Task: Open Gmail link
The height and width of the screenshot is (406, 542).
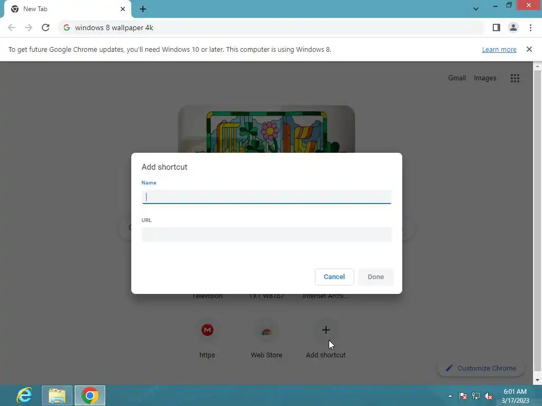Action: [457, 78]
